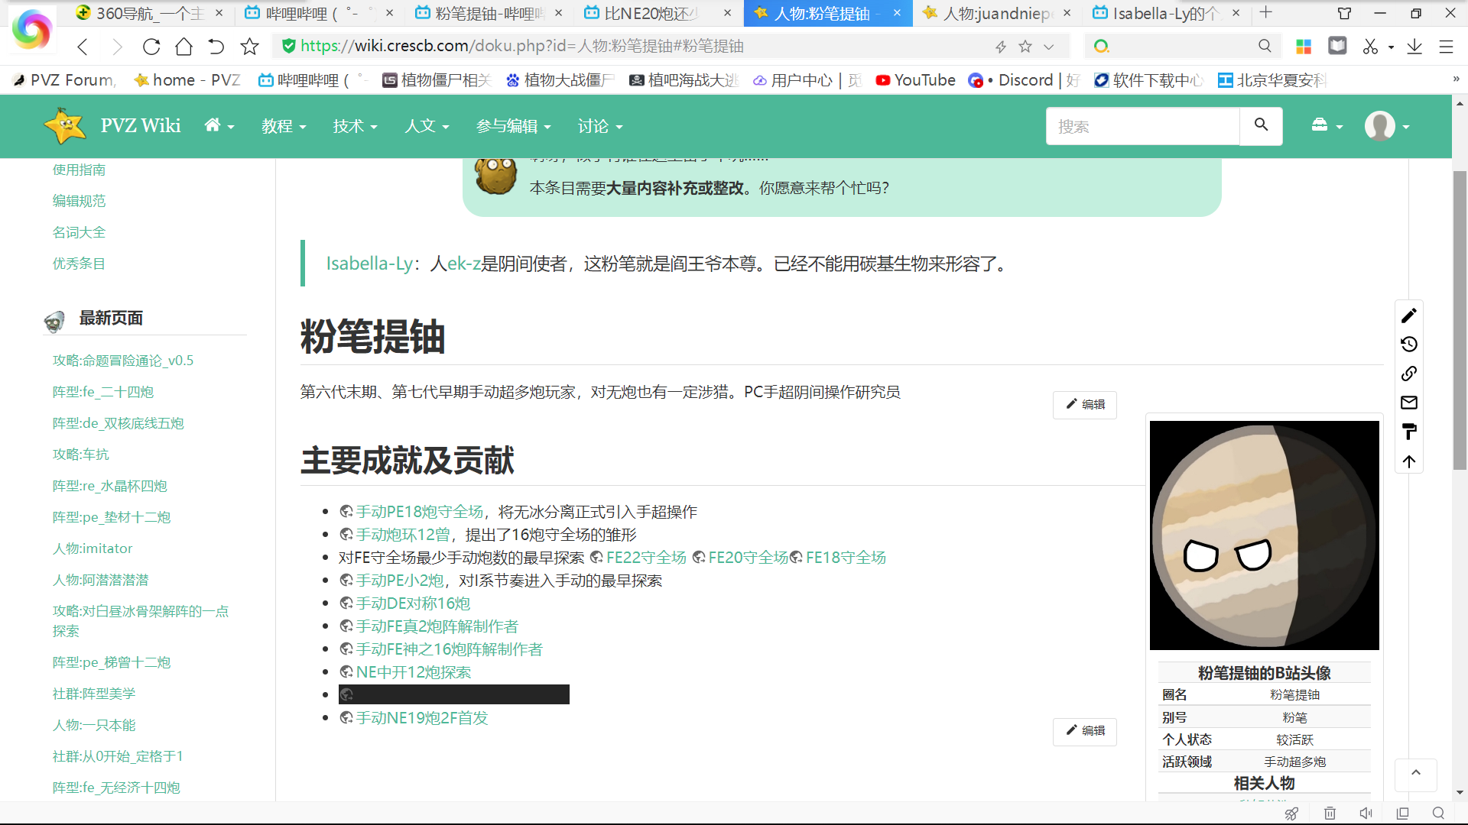Click the back-to-top arrow icon
Image resolution: width=1468 pixels, height=825 pixels.
tap(1409, 461)
